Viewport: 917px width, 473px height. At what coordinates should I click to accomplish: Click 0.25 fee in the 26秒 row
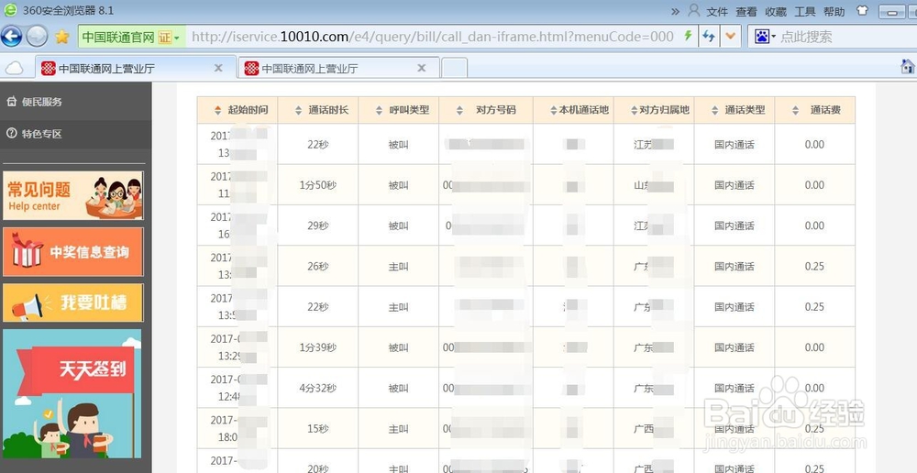click(x=814, y=266)
